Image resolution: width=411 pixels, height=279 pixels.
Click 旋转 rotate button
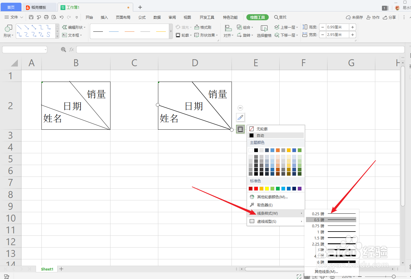click(x=245, y=35)
